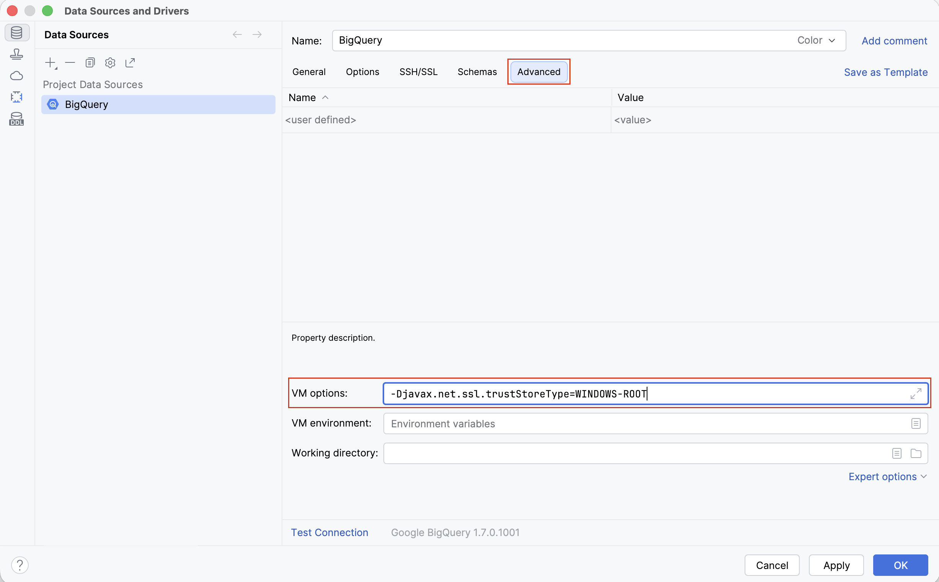939x582 pixels.
Task: Open help with the question mark
Action: point(20,565)
